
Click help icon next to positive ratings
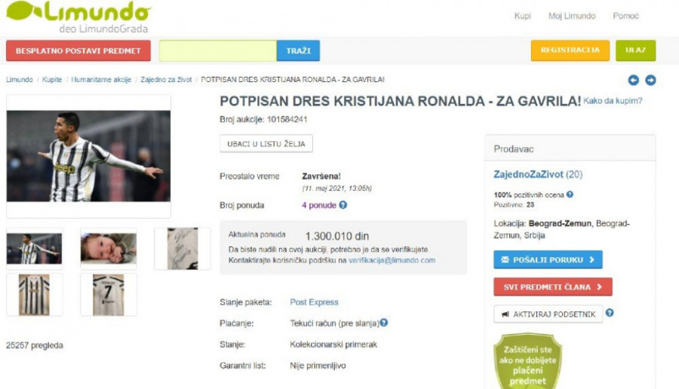click(x=570, y=194)
